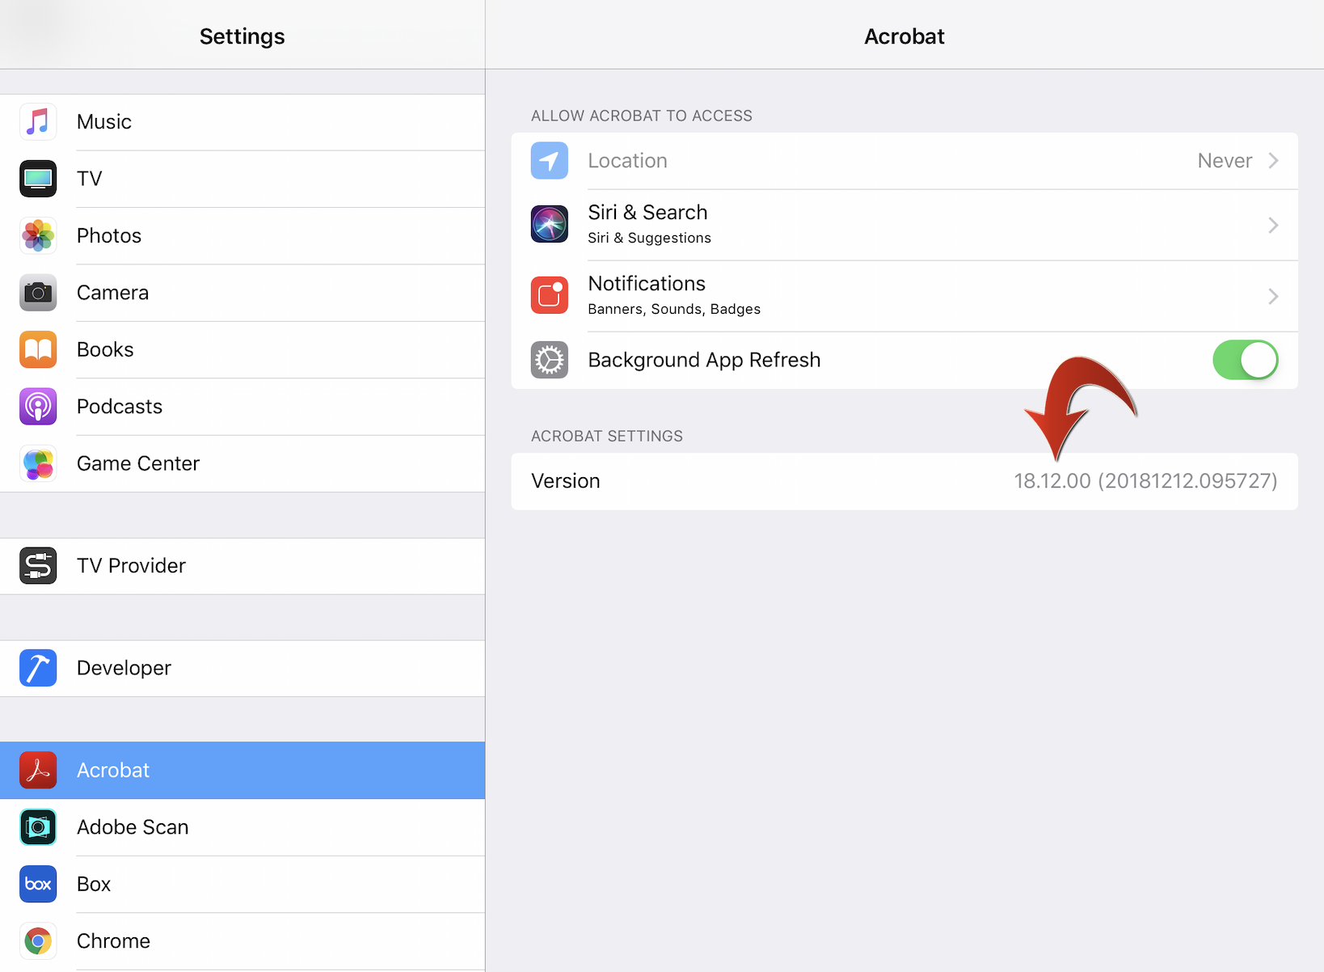Tap the TV app icon
This screenshot has width=1324, height=972.
click(x=38, y=179)
